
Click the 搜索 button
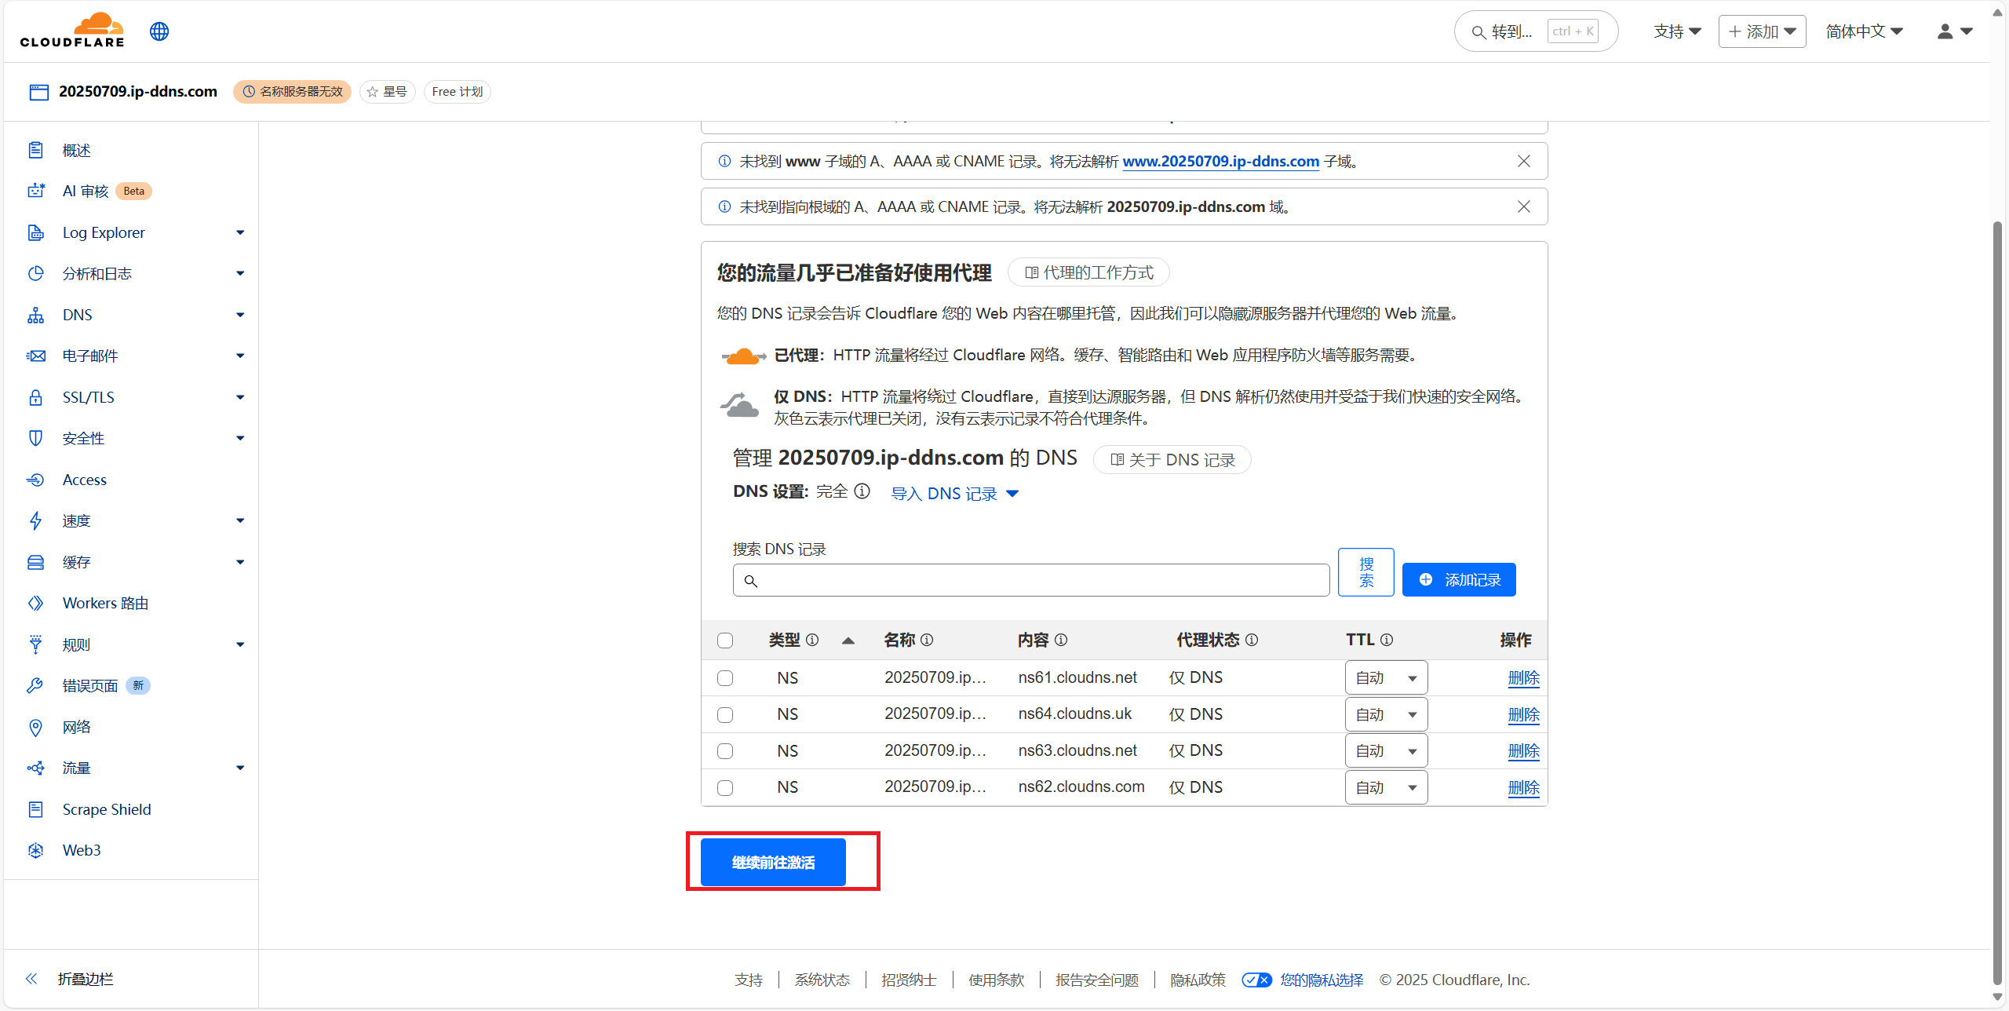tap(1366, 572)
